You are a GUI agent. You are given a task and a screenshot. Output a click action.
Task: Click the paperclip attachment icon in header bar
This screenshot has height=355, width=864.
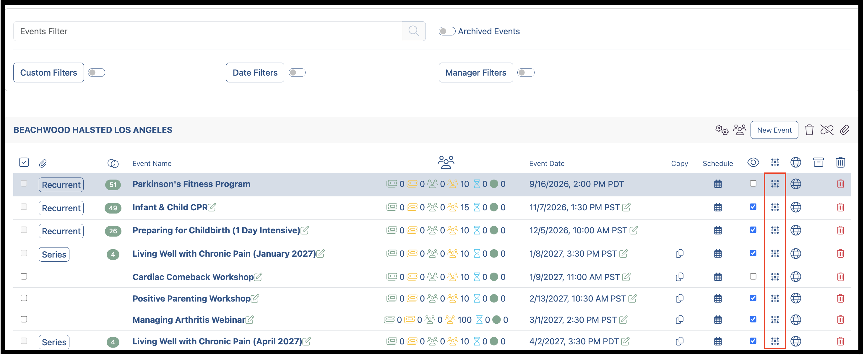[844, 130]
